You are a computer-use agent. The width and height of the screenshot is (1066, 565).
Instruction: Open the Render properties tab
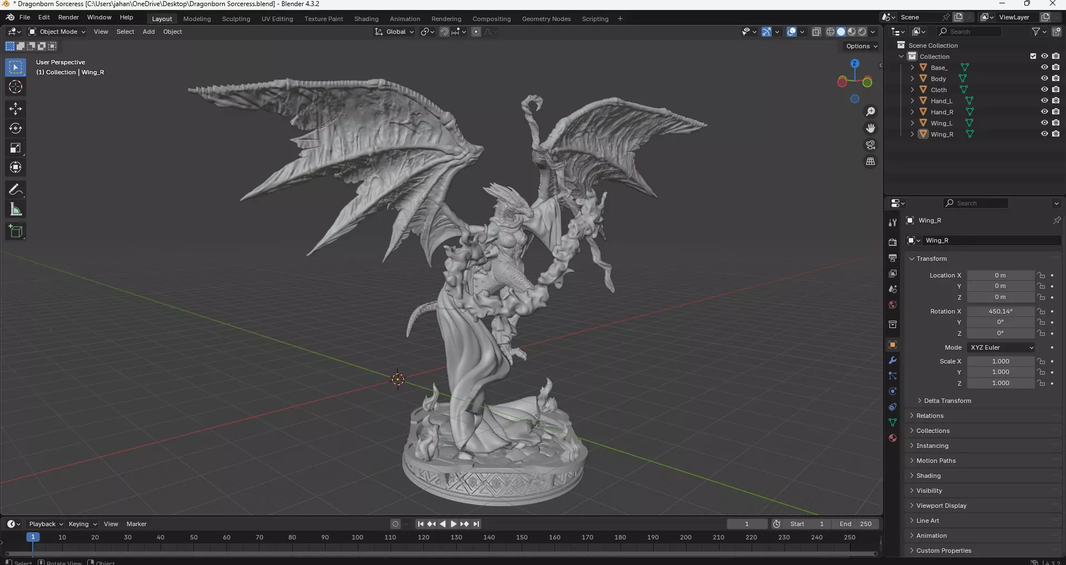tap(893, 243)
